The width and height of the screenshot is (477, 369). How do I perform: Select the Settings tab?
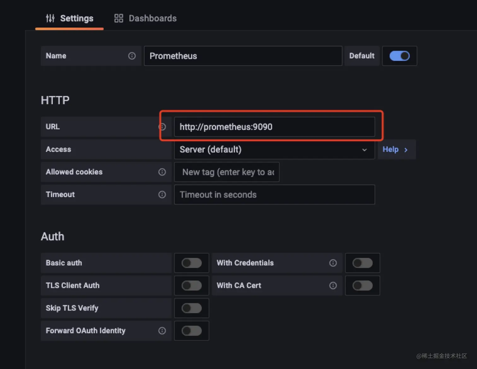click(70, 18)
